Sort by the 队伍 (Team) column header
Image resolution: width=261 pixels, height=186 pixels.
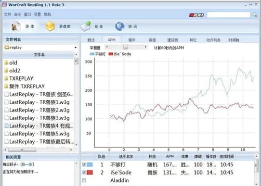click(102, 156)
